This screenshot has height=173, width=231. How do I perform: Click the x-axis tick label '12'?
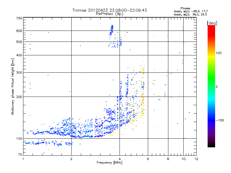coord(196,159)
